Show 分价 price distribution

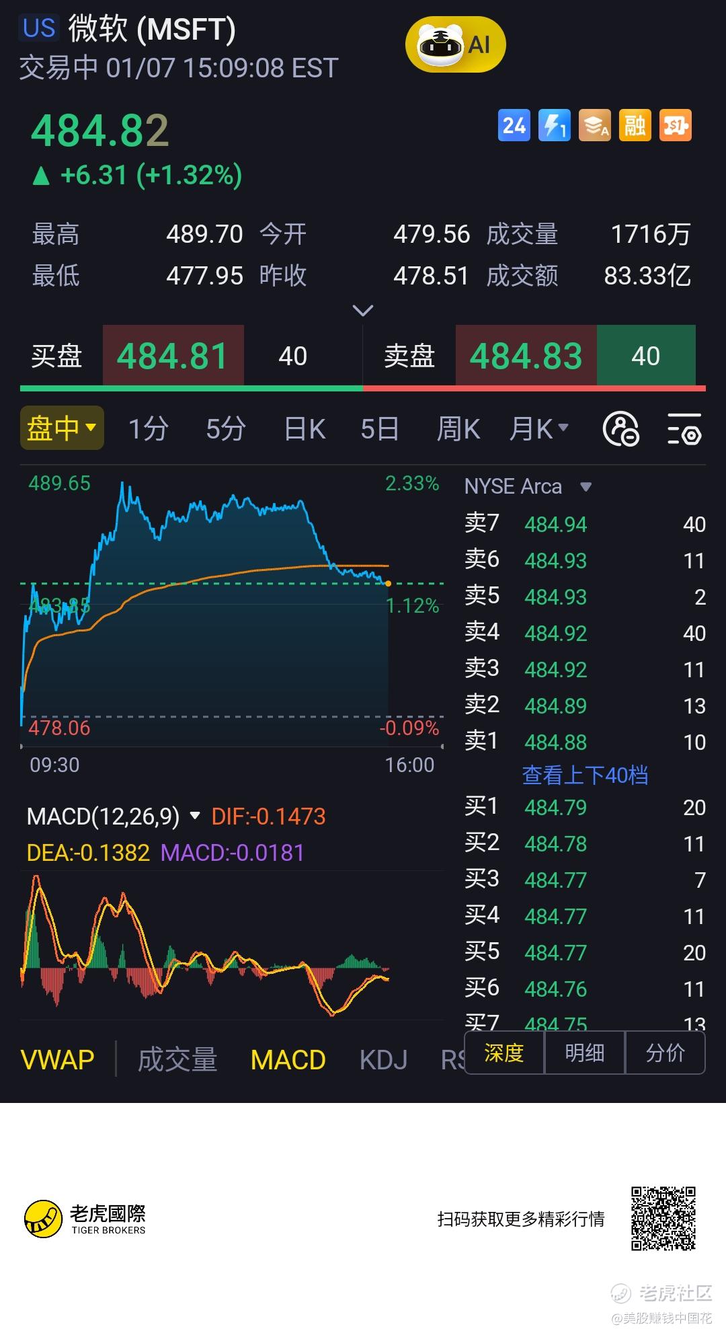[x=665, y=1053]
